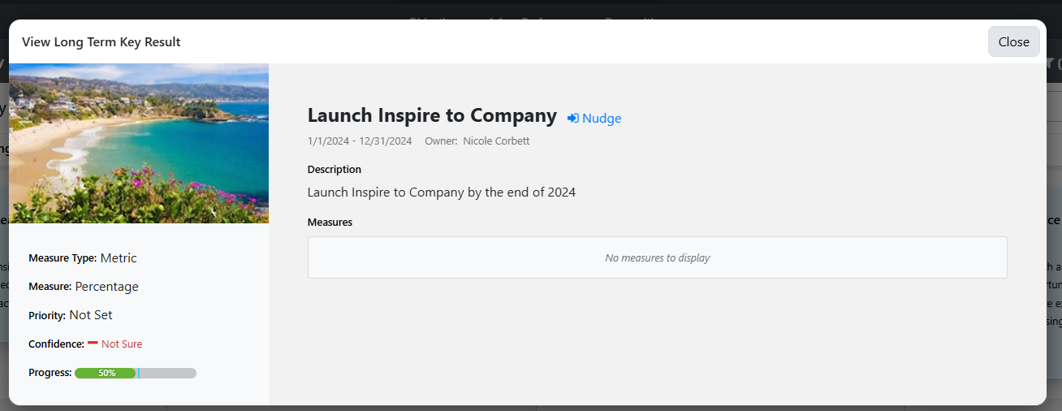Click the red Confidence dash icon
This screenshot has height=411, width=1062.
(x=93, y=343)
